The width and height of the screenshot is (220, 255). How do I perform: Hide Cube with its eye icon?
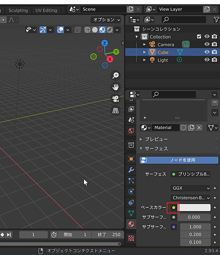[x=207, y=52]
